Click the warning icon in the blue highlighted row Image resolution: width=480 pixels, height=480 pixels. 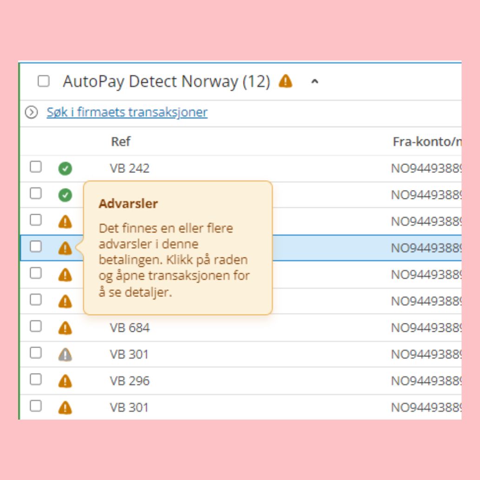(x=65, y=248)
